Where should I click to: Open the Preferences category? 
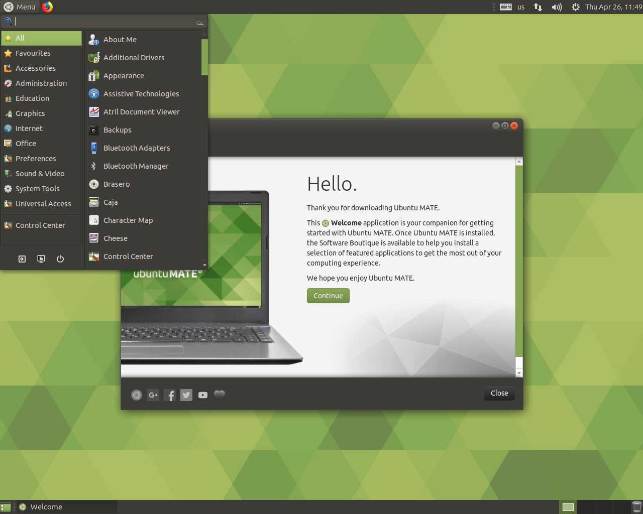click(41, 159)
